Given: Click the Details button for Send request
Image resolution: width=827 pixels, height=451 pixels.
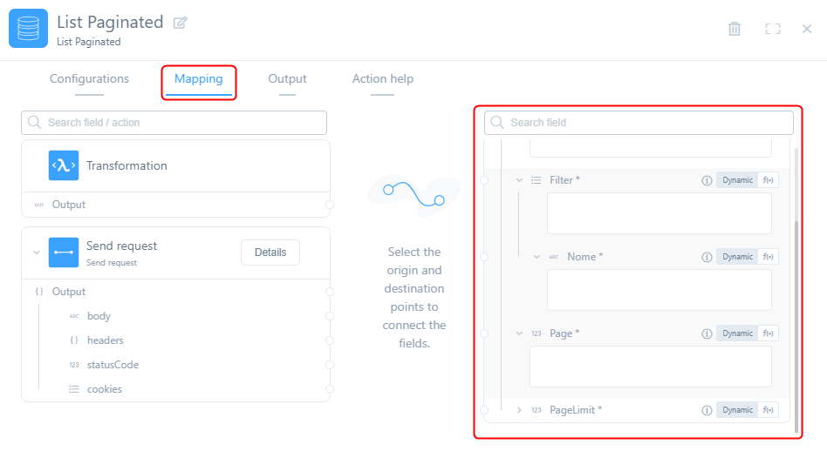Looking at the screenshot, I should pos(270,252).
